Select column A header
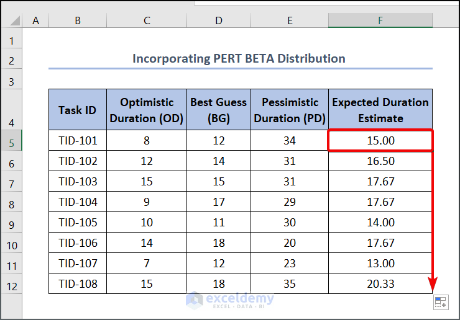 35,20
